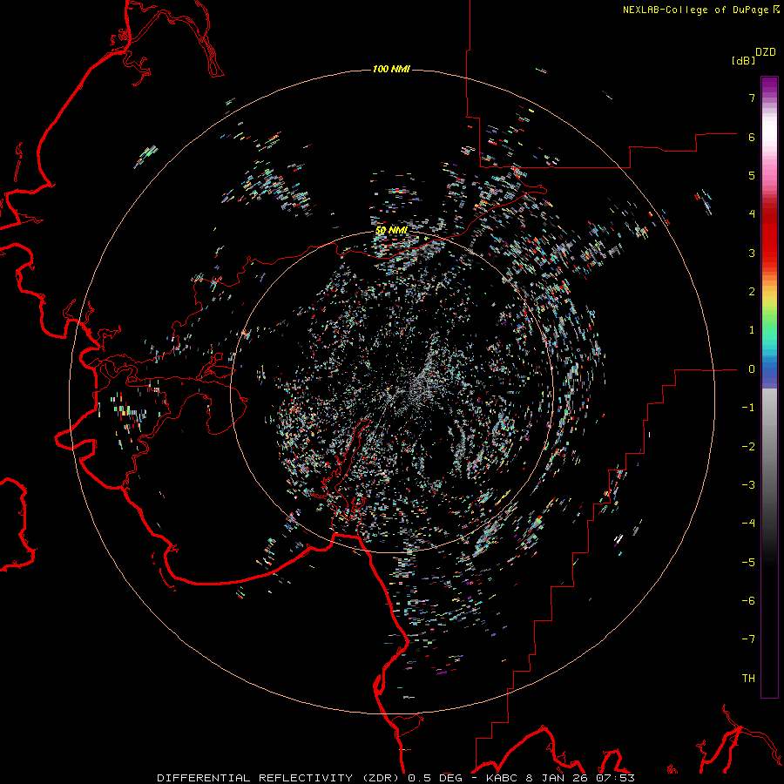Click the 3 value on color scale

pos(752,253)
